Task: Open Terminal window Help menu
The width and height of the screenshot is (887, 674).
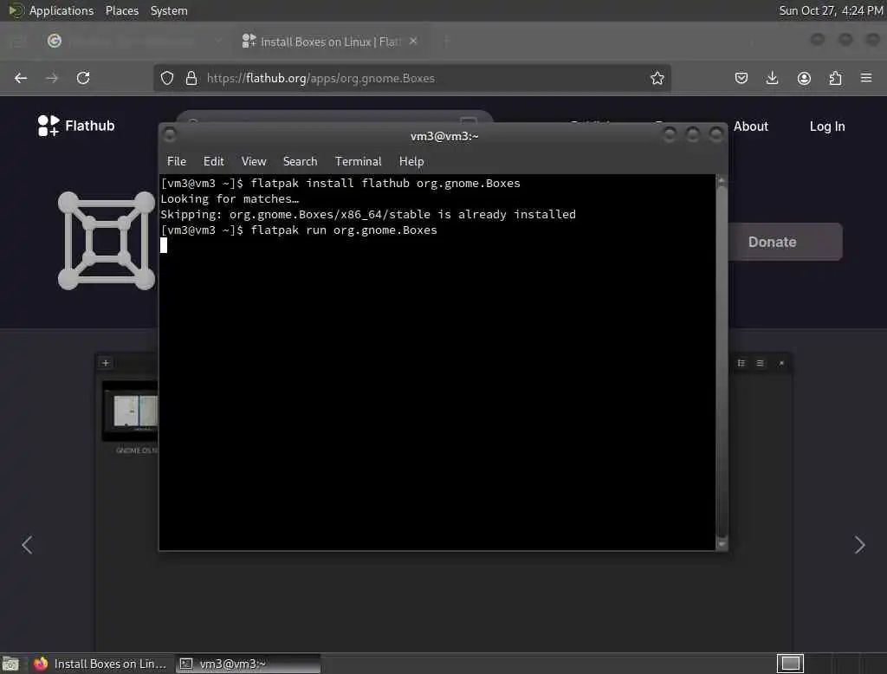Action: (411, 161)
